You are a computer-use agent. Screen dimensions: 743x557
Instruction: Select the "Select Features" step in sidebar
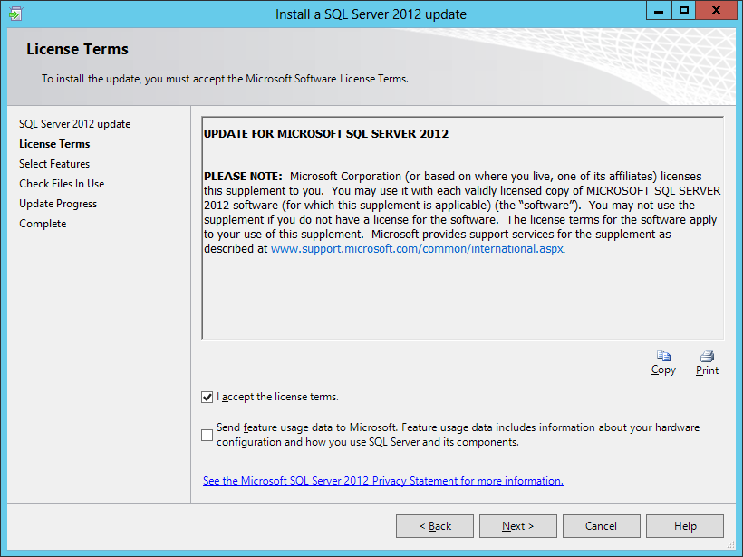[x=54, y=164]
